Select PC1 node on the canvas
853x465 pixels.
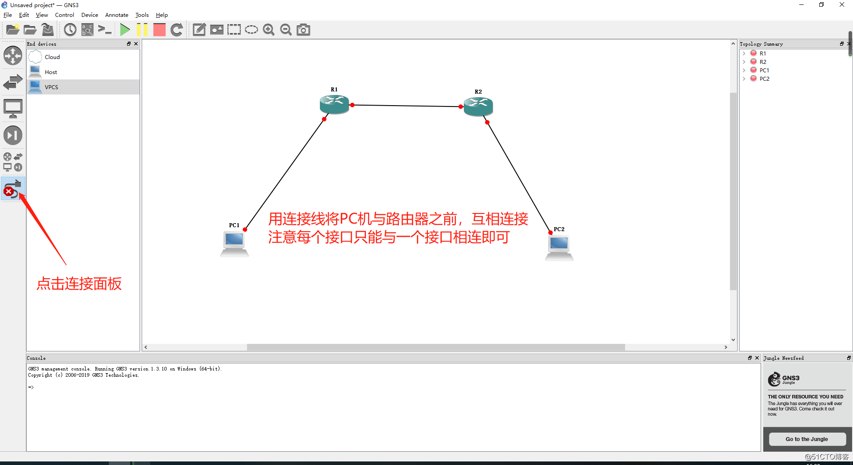(x=235, y=244)
